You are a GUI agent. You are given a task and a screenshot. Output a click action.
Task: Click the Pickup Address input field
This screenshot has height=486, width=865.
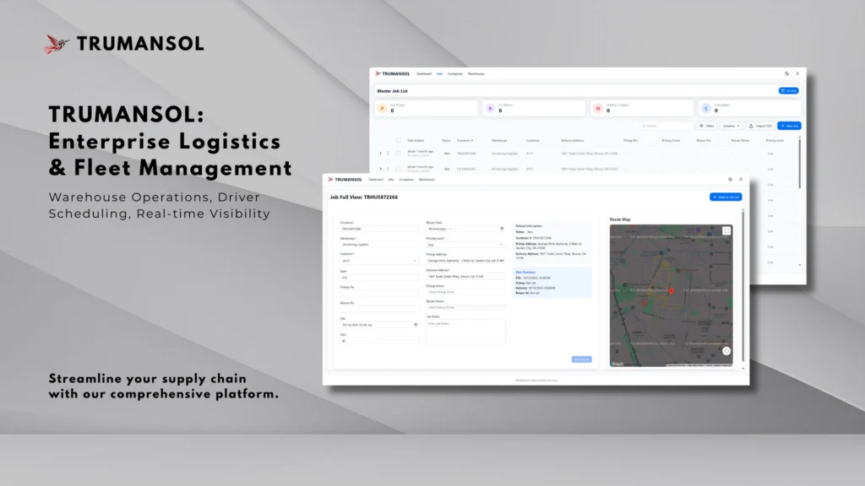(465, 261)
